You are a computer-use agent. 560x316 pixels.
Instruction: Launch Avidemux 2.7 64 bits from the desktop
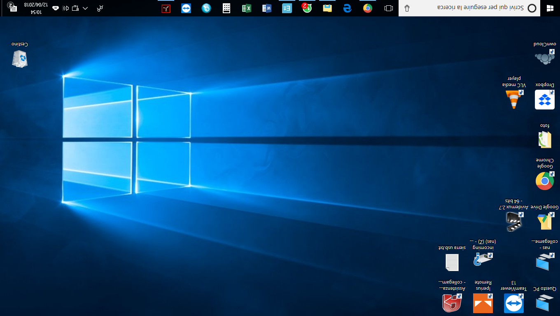(514, 215)
